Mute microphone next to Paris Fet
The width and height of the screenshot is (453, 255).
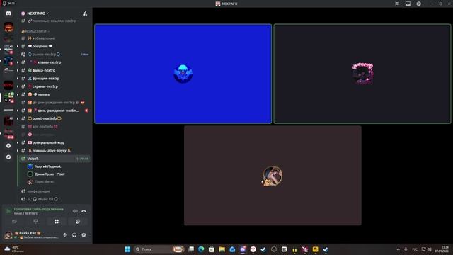(x=64, y=235)
